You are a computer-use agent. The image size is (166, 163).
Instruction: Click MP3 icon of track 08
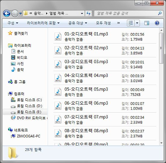58,133
